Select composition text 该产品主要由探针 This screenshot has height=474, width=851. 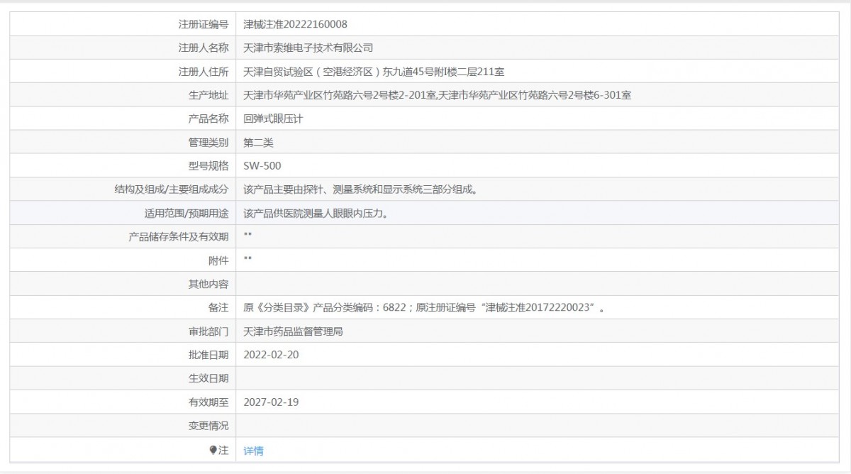pyautogui.click(x=360, y=189)
